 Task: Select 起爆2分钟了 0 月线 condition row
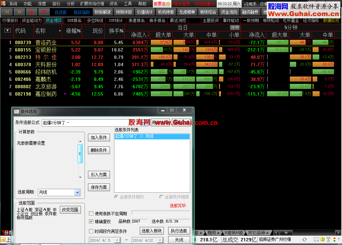click(x=152, y=136)
